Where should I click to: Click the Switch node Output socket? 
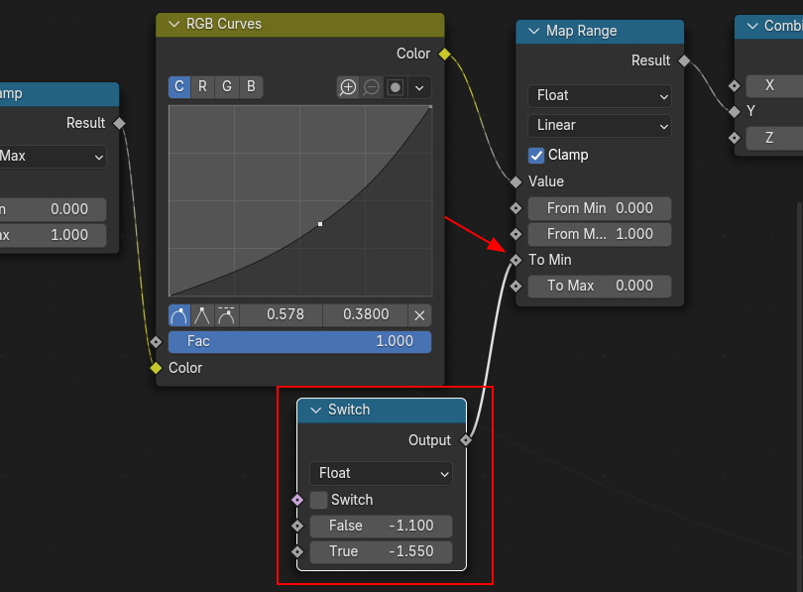[x=466, y=440]
